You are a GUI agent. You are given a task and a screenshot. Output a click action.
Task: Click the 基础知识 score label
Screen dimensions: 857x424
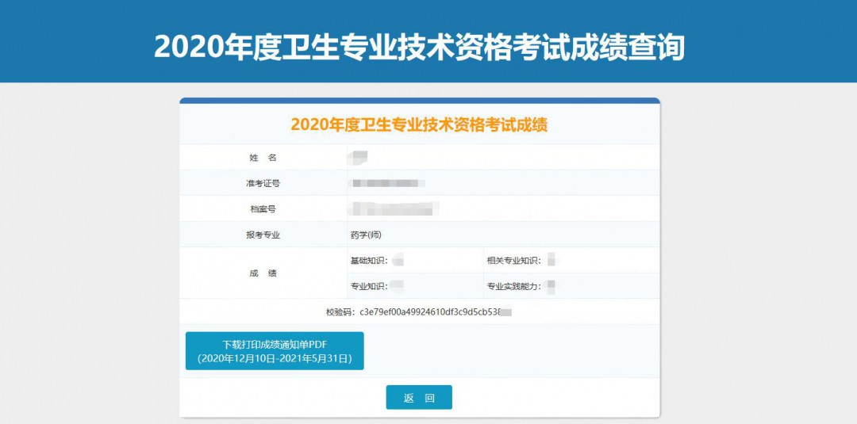[369, 261]
